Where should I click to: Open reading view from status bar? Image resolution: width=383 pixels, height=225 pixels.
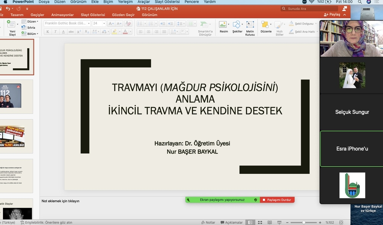269,222
